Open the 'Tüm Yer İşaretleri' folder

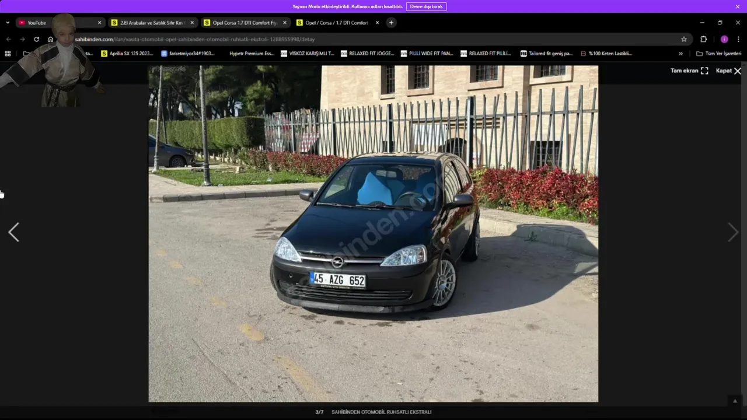pos(719,53)
